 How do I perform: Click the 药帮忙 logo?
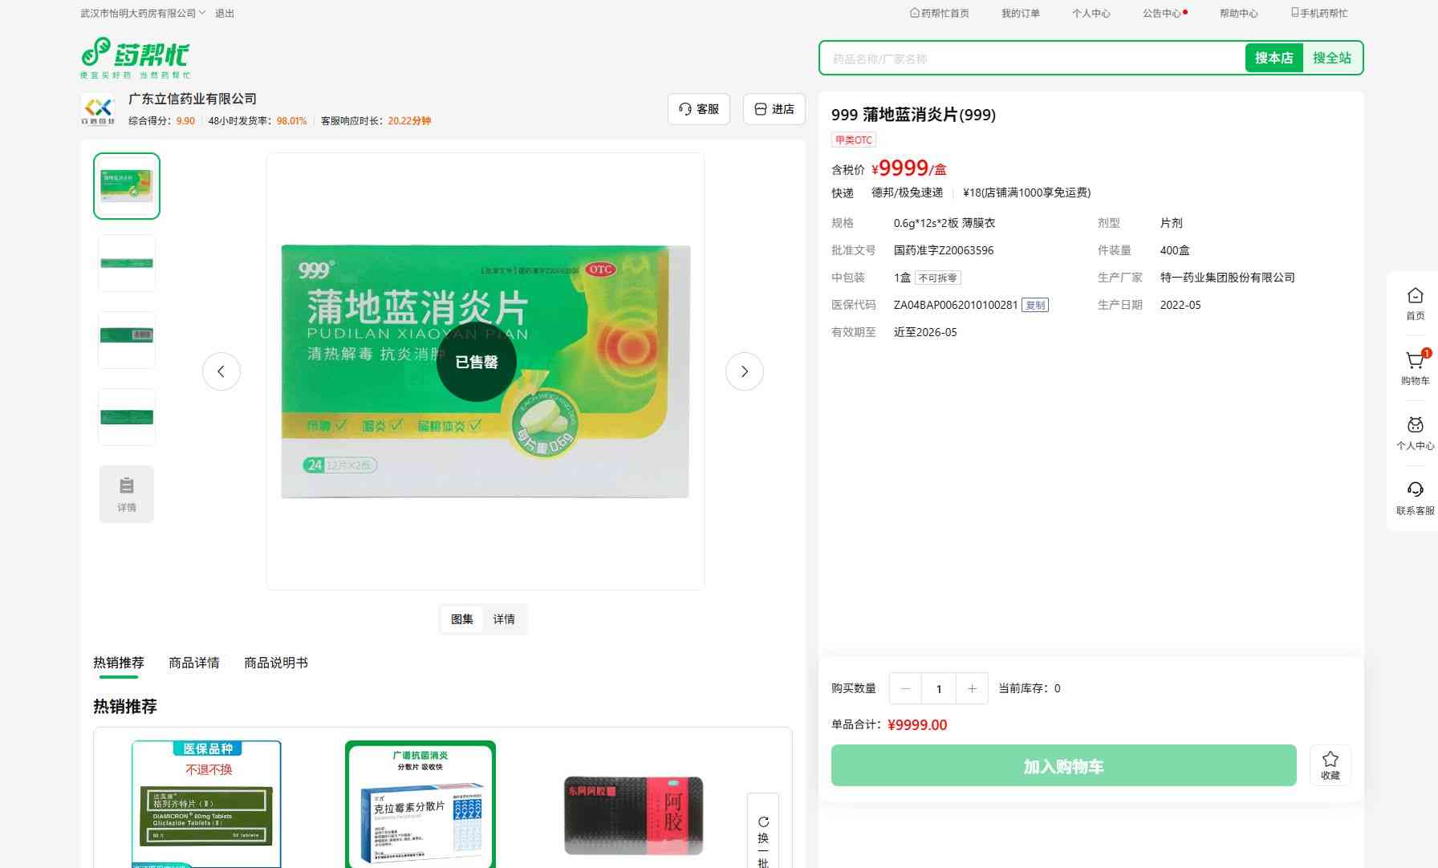pyautogui.click(x=136, y=58)
